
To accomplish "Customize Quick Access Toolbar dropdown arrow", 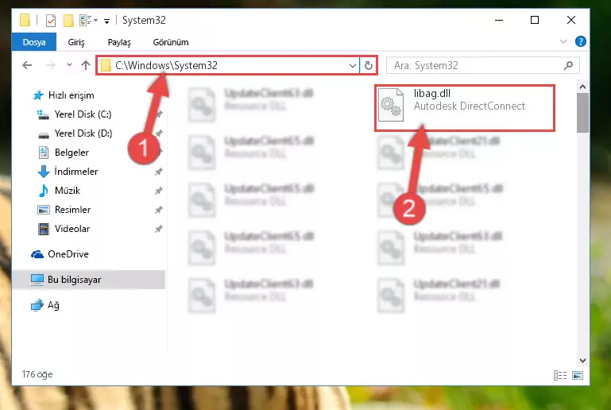I will pyautogui.click(x=106, y=21).
